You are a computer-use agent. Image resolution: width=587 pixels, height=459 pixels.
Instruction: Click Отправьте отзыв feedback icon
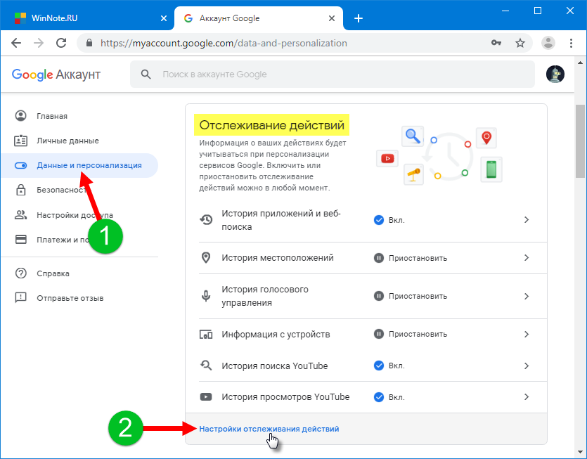pos(20,298)
